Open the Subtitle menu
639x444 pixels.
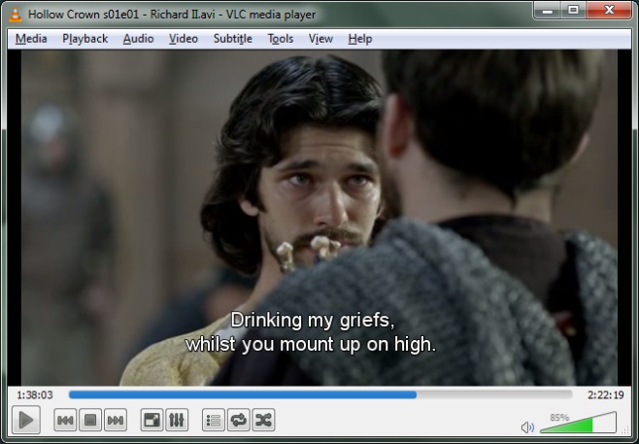[x=233, y=39]
